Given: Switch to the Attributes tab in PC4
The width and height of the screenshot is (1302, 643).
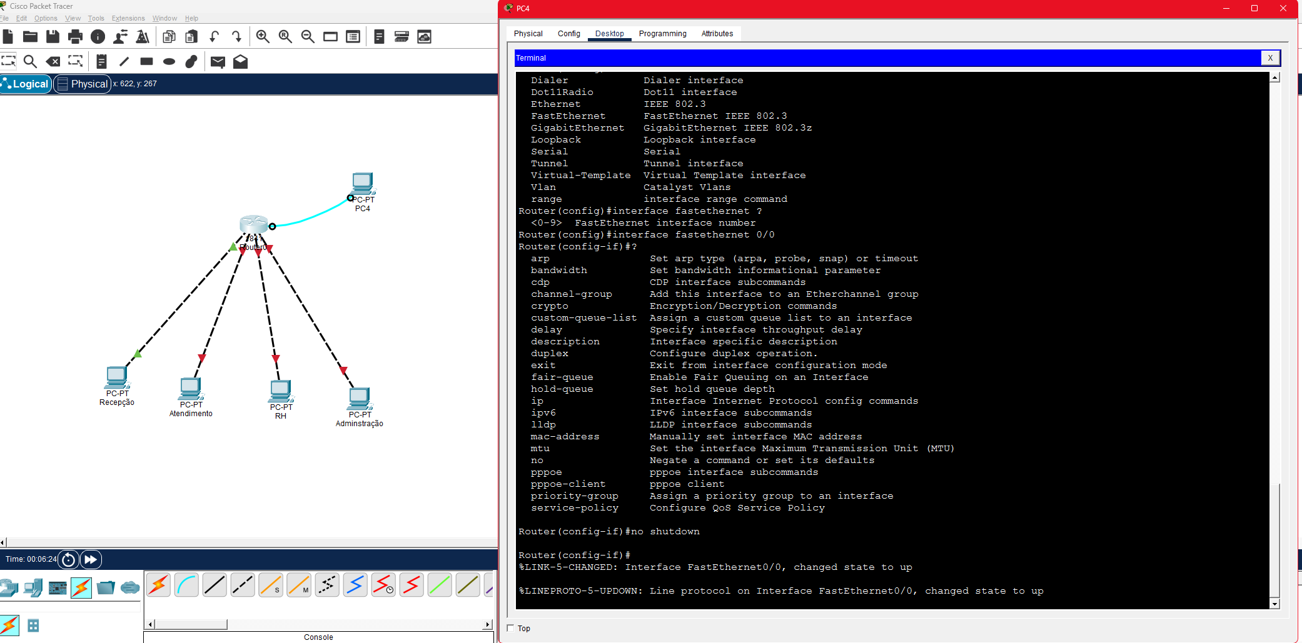Looking at the screenshot, I should pyautogui.click(x=717, y=34).
